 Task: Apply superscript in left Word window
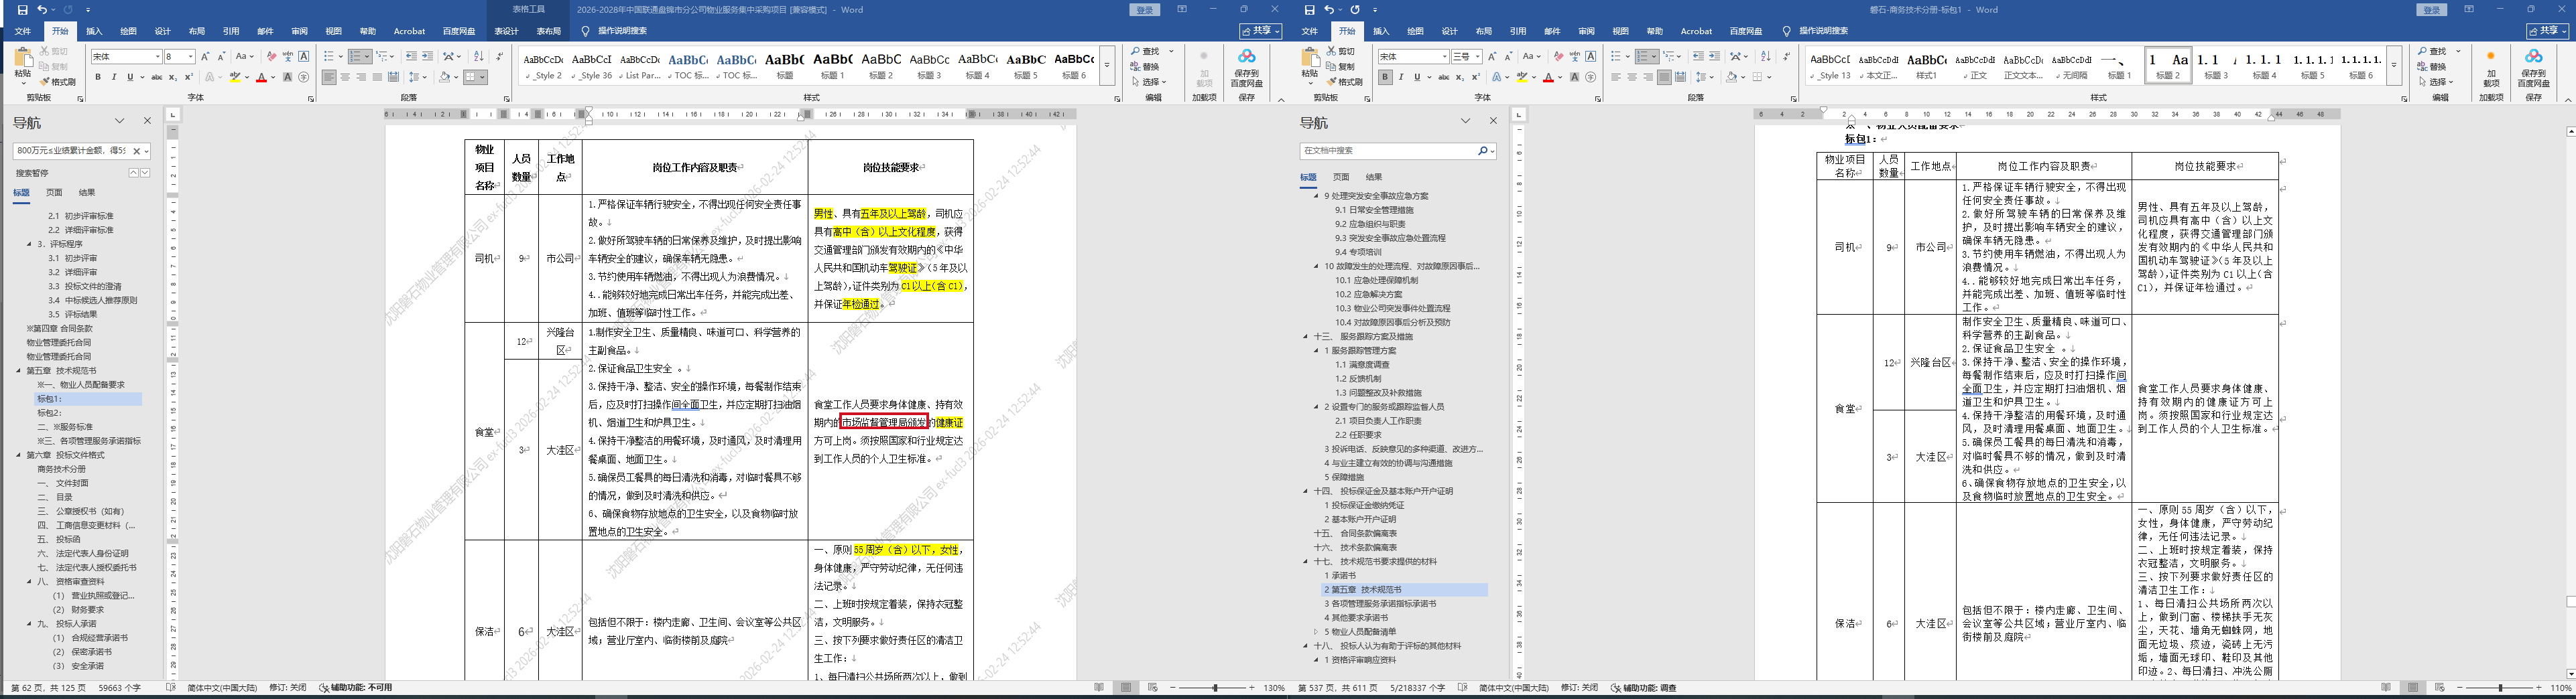pos(188,77)
